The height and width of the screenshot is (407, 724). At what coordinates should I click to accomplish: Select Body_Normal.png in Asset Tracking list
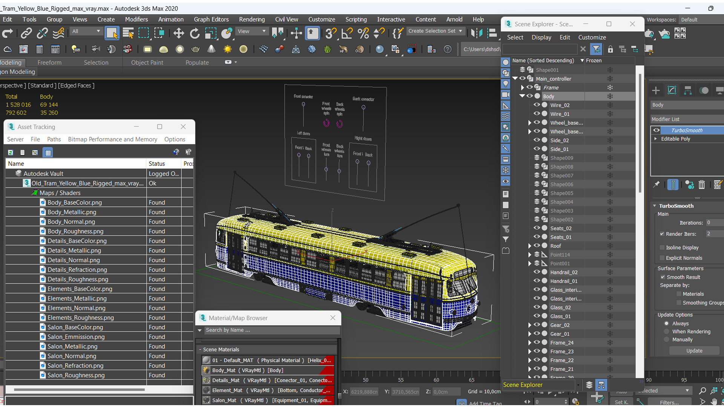(71, 222)
